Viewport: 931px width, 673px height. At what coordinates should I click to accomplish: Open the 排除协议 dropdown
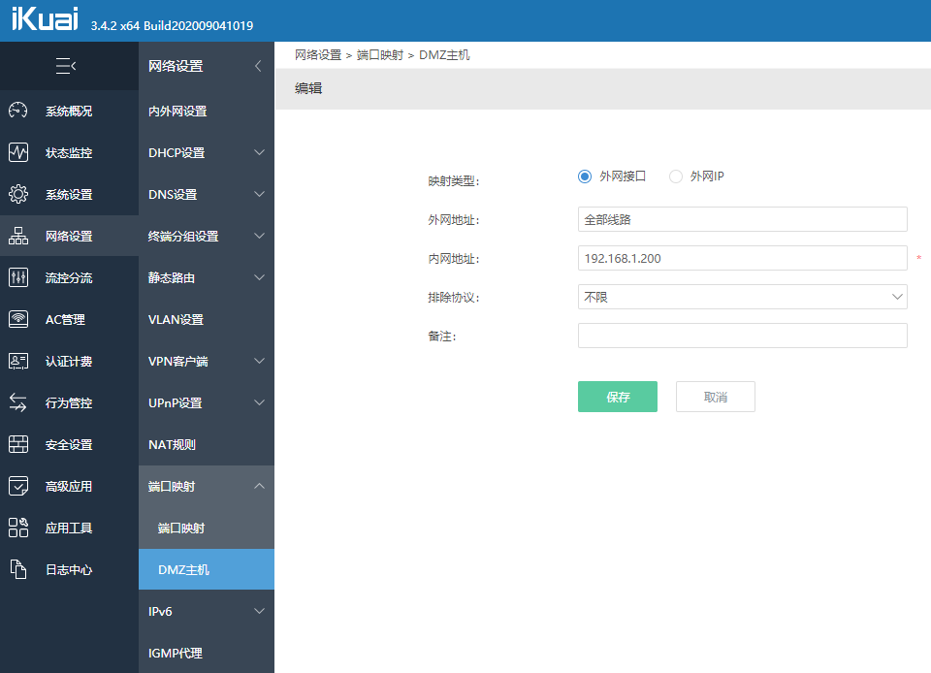[x=742, y=297]
